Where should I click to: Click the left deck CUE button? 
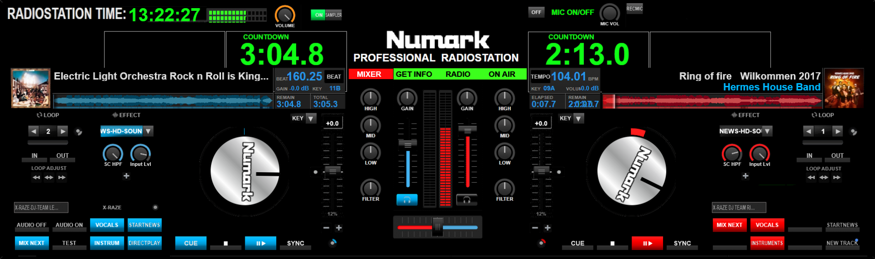(190, 243)
